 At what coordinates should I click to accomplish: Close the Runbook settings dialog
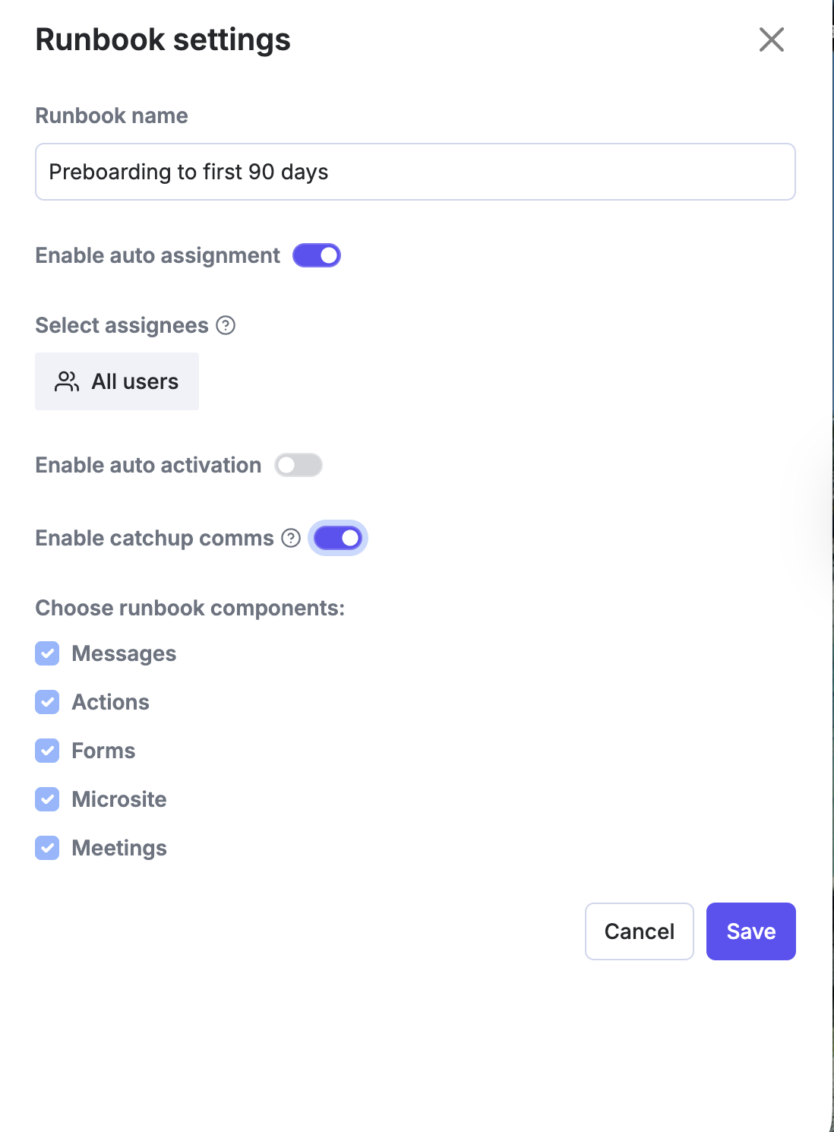(x=771, y=40)
